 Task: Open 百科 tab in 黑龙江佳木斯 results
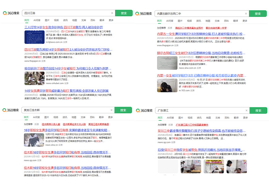92,117
